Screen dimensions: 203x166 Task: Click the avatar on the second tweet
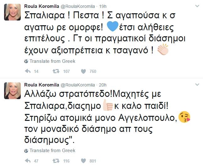point(12,91)
